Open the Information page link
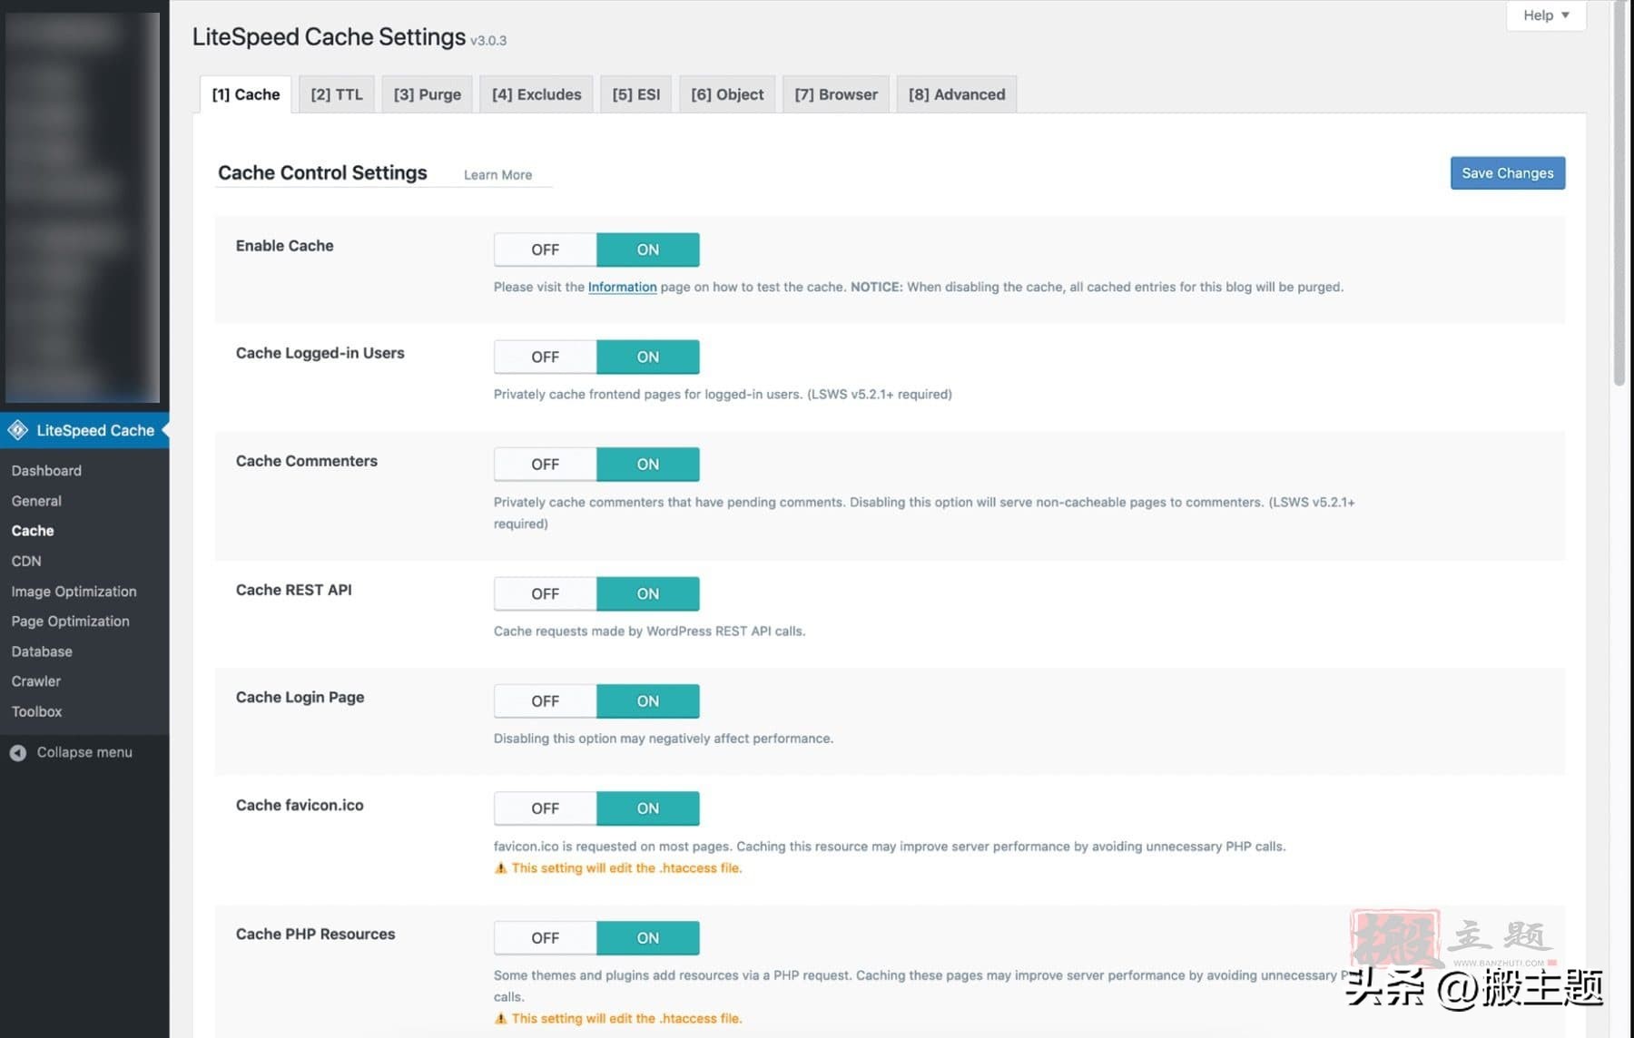 tap(622, 287)
